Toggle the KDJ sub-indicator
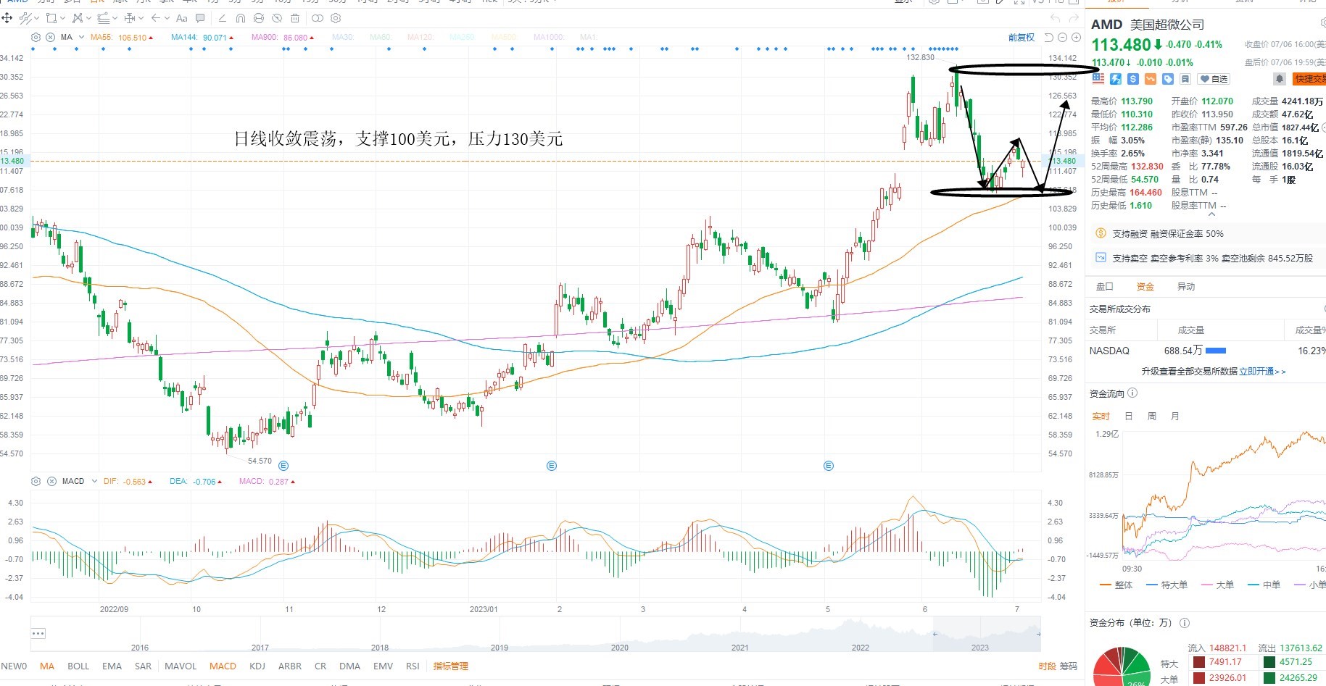 (257, 666)
